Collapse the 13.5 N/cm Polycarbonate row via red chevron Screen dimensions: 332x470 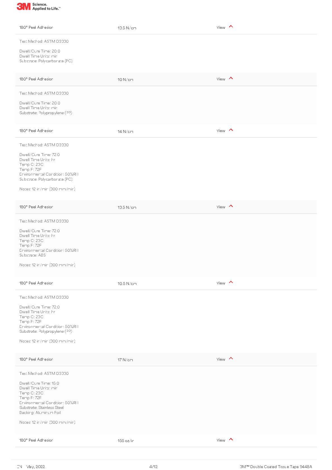pyautogui.click(x=231, y=27)
